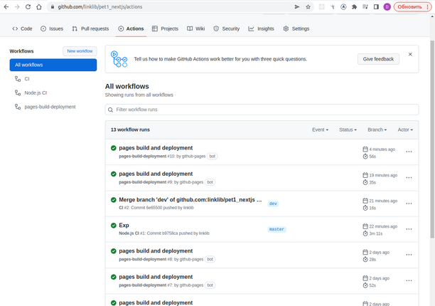Viewport: 435px width, 306px height.
Task: Click the Give feedback button
Action: pyautogui.click(x=378, y=59)
